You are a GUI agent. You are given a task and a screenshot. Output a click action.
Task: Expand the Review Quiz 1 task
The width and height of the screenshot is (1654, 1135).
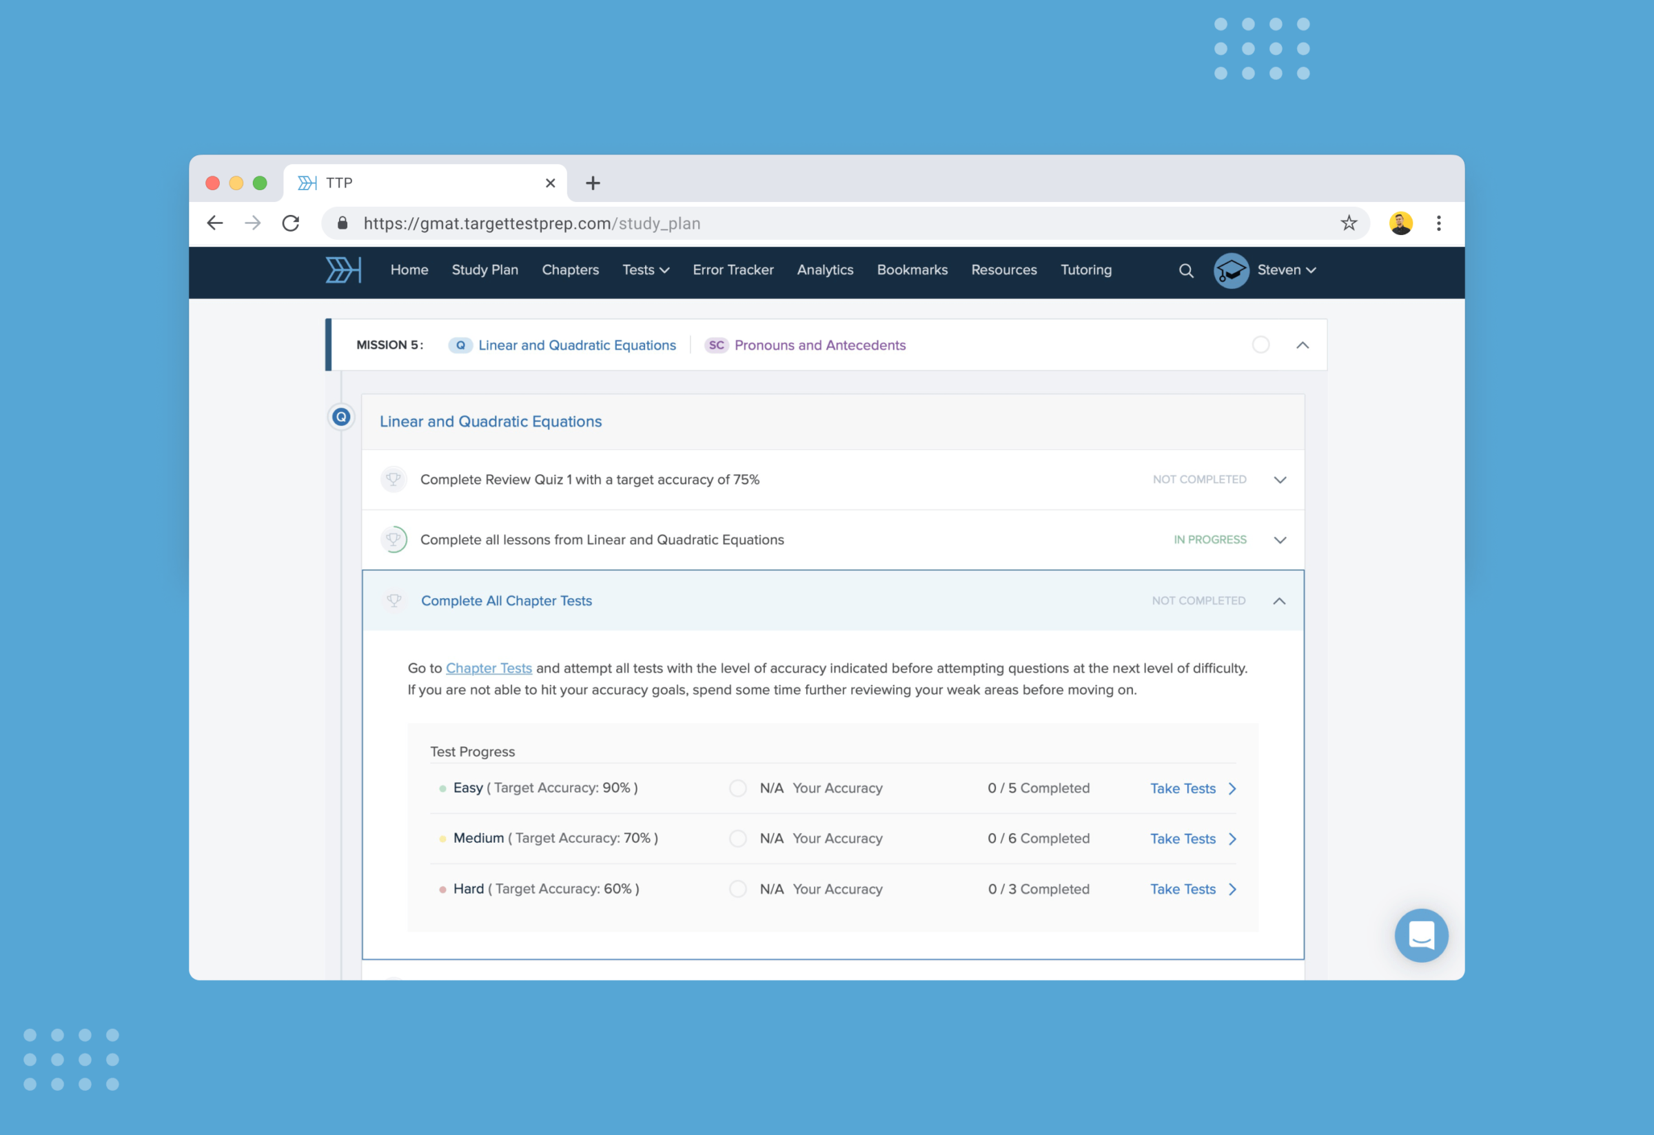click(1280, 480)
